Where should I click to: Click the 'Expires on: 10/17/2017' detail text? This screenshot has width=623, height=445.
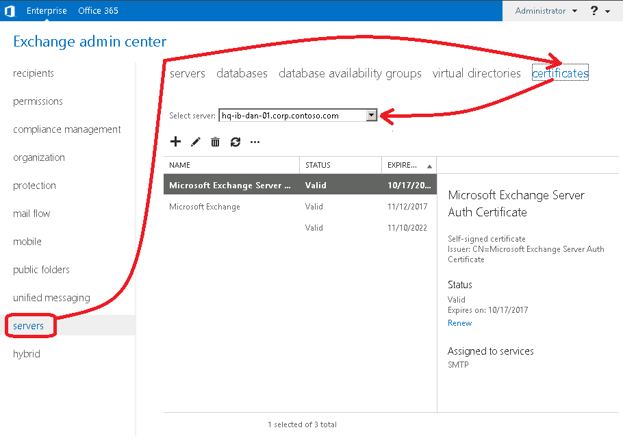(488, 310)
